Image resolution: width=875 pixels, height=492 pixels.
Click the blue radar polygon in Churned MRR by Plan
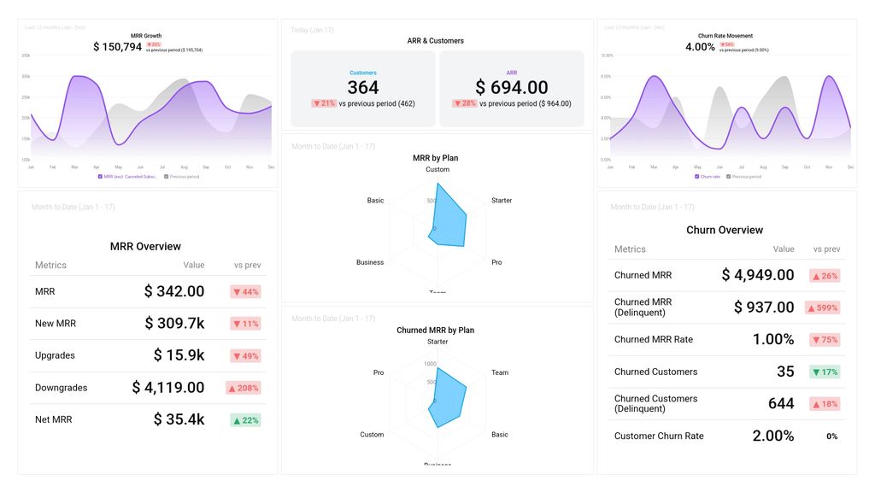(449, 397)
